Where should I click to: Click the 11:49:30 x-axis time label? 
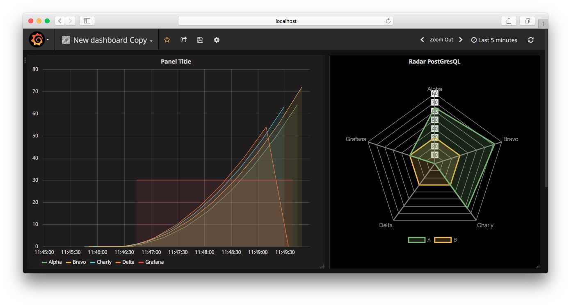[x=285, y=252]
